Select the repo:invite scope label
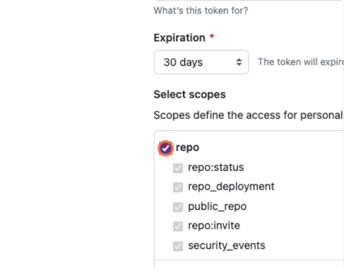This screenshot has height=269, width=344. (214, 226)
